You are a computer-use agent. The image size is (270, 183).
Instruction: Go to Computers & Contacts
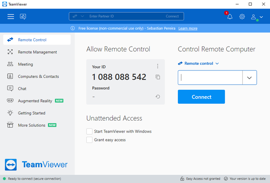tap(38, 76)
